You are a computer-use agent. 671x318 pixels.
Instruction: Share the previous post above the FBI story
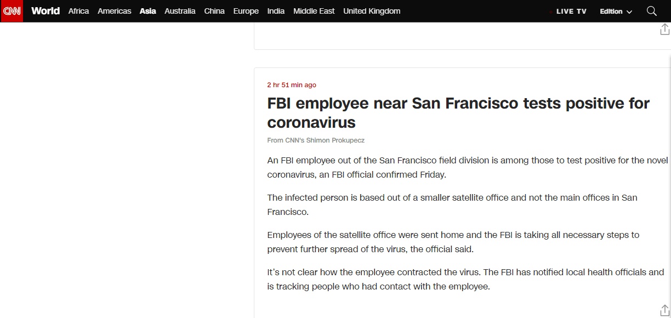(664, 30)
